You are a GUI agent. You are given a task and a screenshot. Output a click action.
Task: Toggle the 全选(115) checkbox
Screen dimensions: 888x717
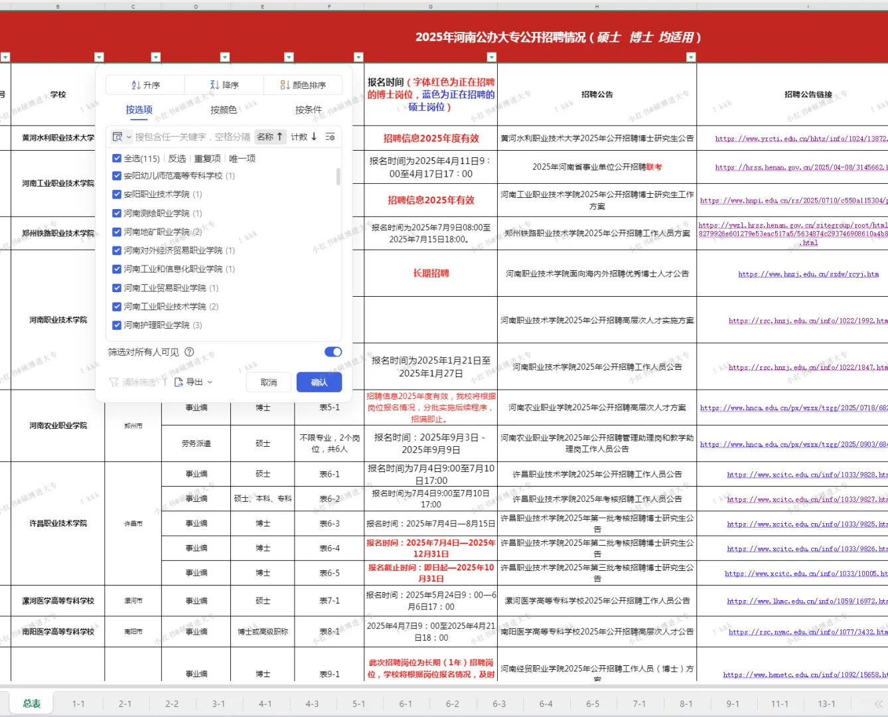click(x=117, y=158)
